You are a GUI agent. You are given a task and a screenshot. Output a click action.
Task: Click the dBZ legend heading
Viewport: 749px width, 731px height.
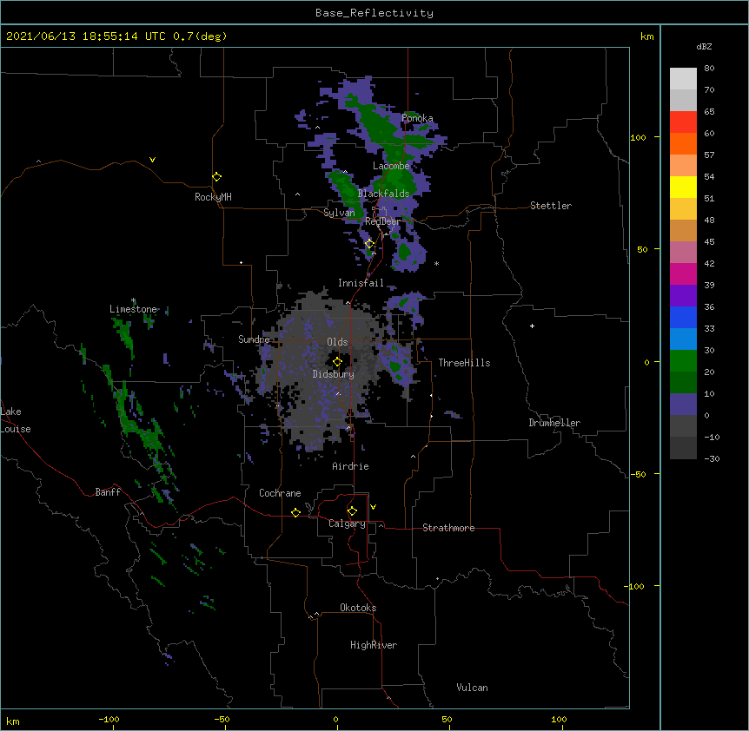pyautogui.click(x=704, y=46)
